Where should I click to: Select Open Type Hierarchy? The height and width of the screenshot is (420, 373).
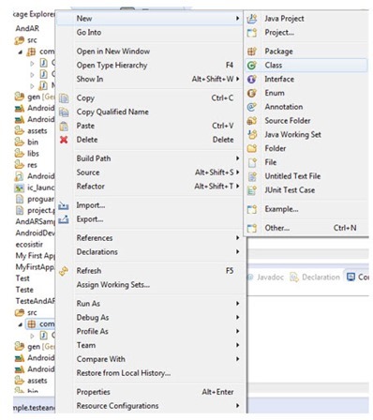pyautogui.click(x=112, y=66)
